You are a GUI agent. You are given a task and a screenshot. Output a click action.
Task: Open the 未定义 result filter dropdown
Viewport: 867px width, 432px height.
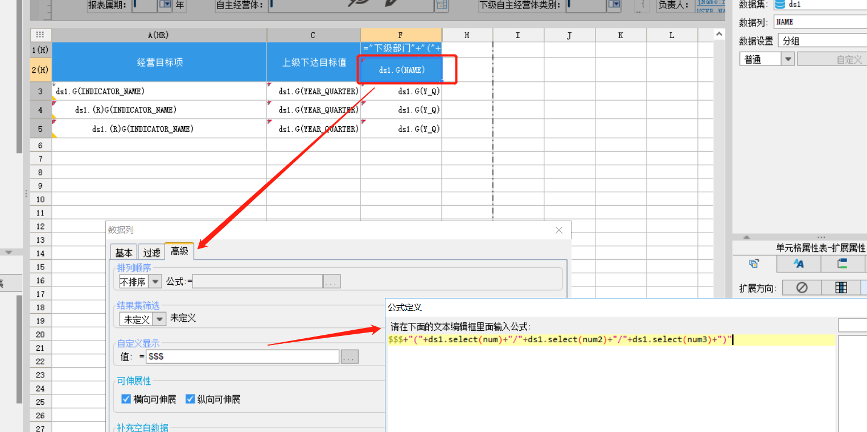[x=159, y=319]
